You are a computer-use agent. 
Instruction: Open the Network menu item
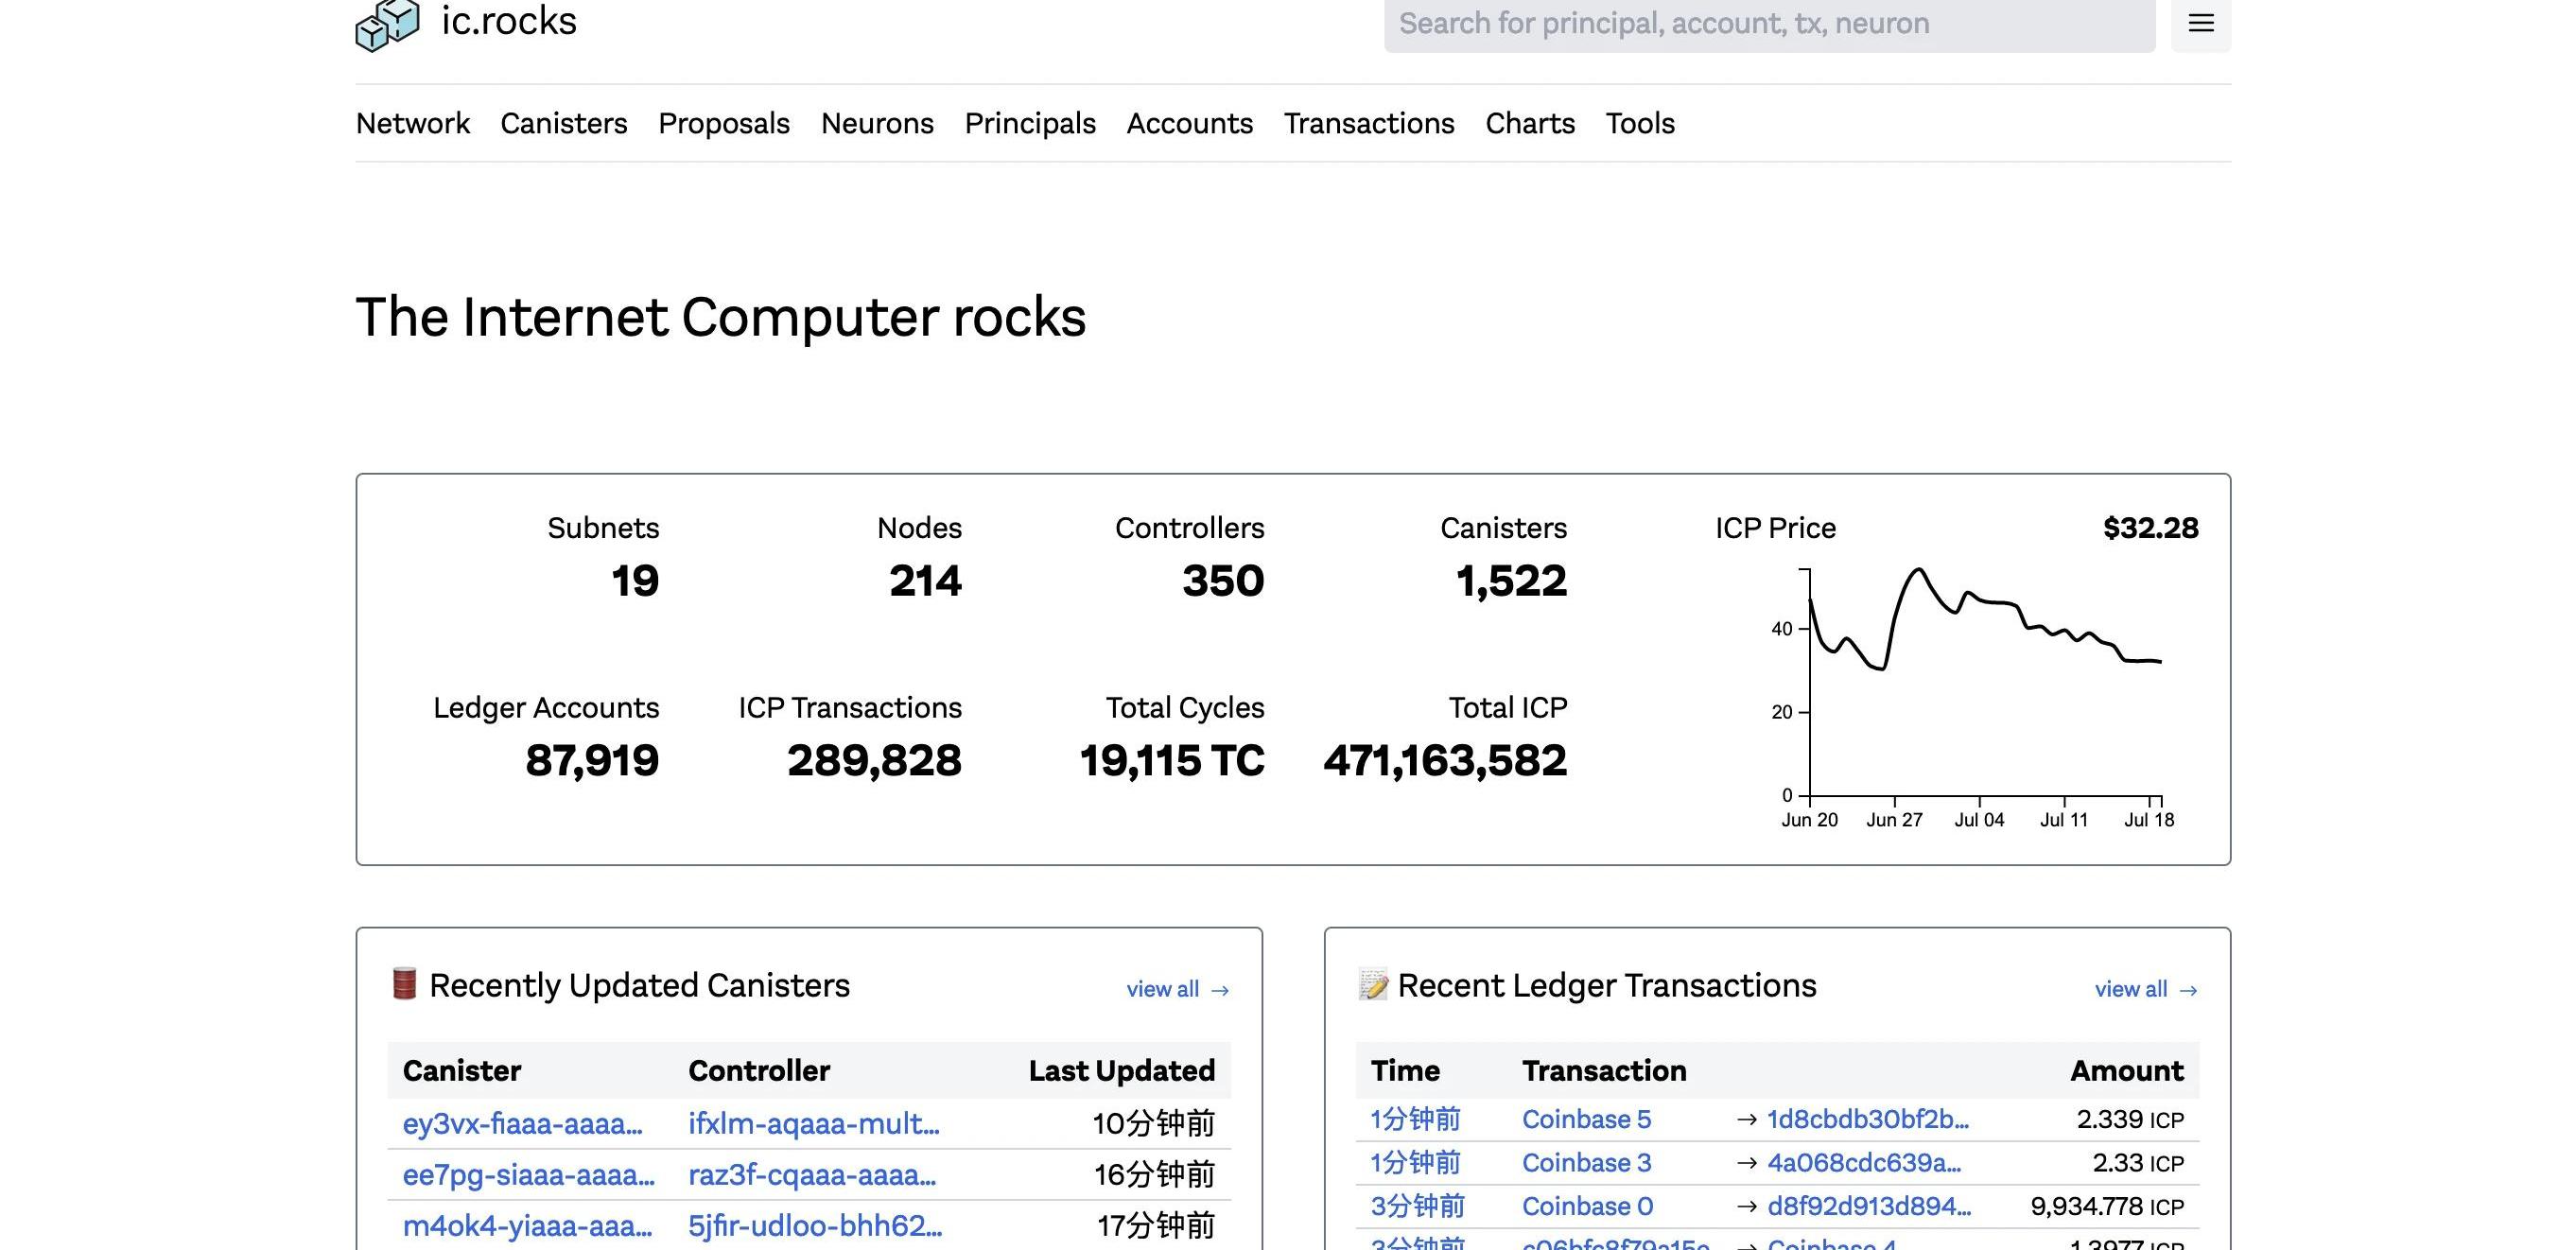412,123
